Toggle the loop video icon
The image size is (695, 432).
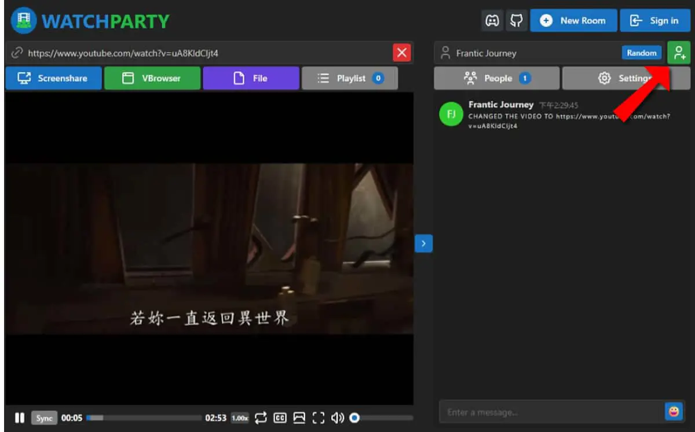[261, 418]
